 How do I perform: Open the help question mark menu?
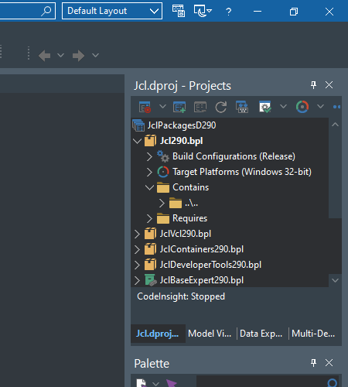228,12
